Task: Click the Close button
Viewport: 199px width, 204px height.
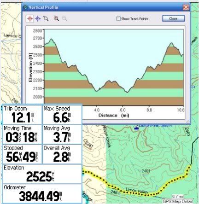Action: point(173,18)
